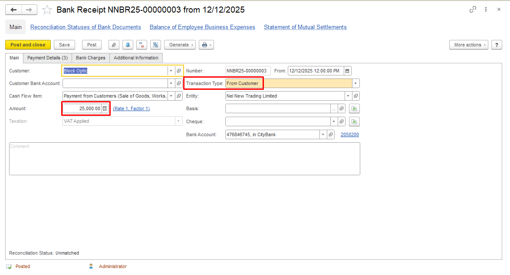This screenshot has width=510, height=275.
Task: Open the Customer Bank Account record icon
Action: 179,84
